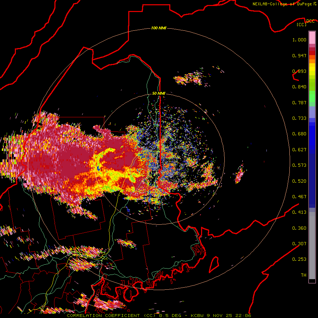Click the [CC] units label

pos(301,24)
